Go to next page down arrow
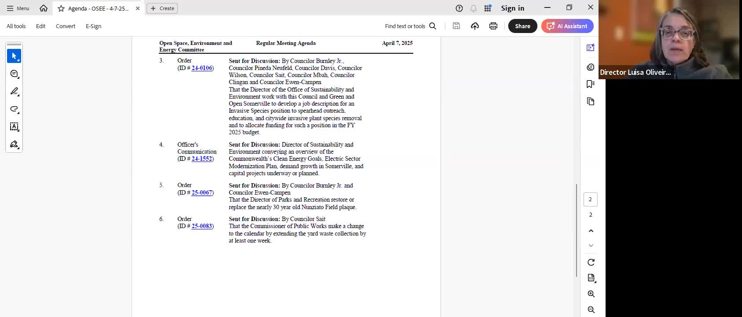 pos(591,246)
